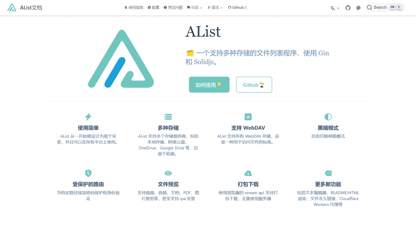
Task: Click the 如何使用 button
Action: click(x=209, y=85)
